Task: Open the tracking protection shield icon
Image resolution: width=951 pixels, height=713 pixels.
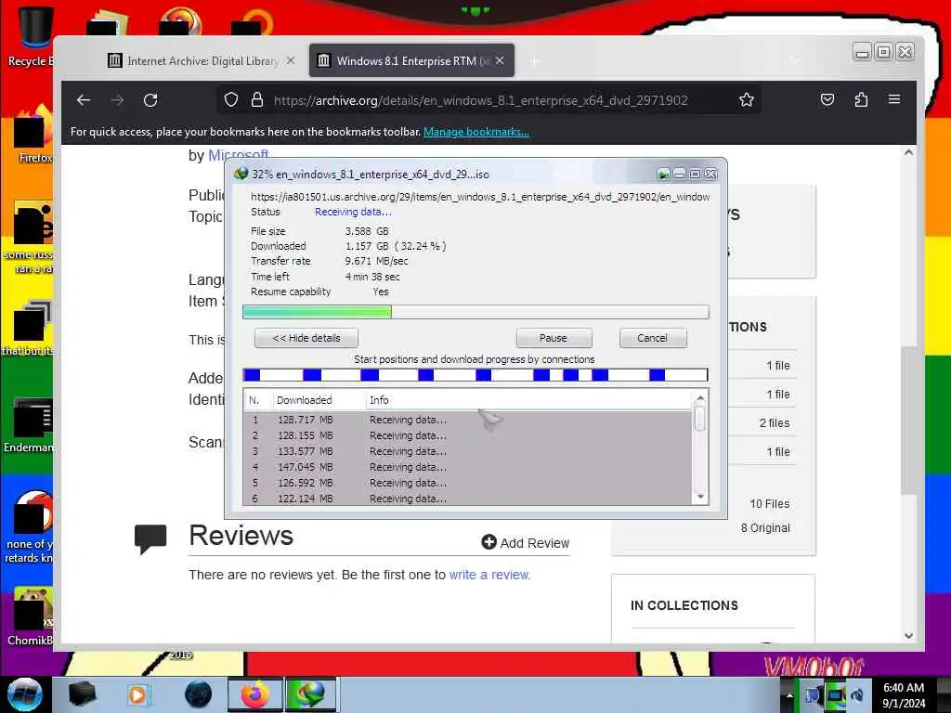Action: [231, 99]
